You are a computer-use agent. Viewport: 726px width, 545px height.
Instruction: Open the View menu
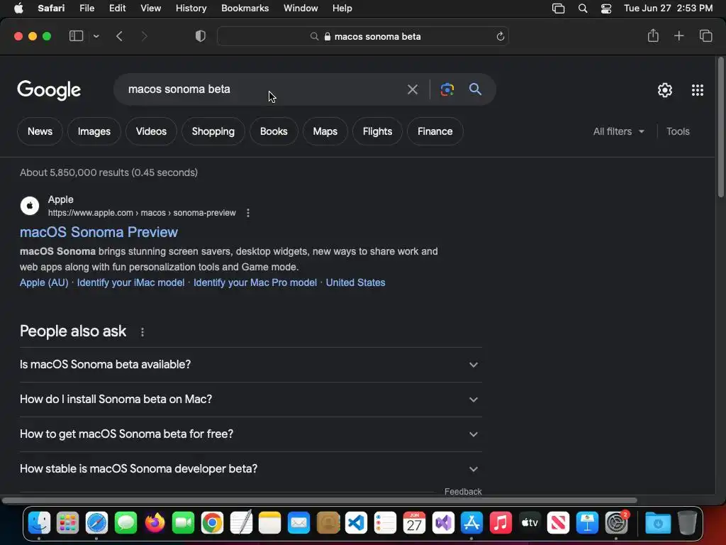150,9
